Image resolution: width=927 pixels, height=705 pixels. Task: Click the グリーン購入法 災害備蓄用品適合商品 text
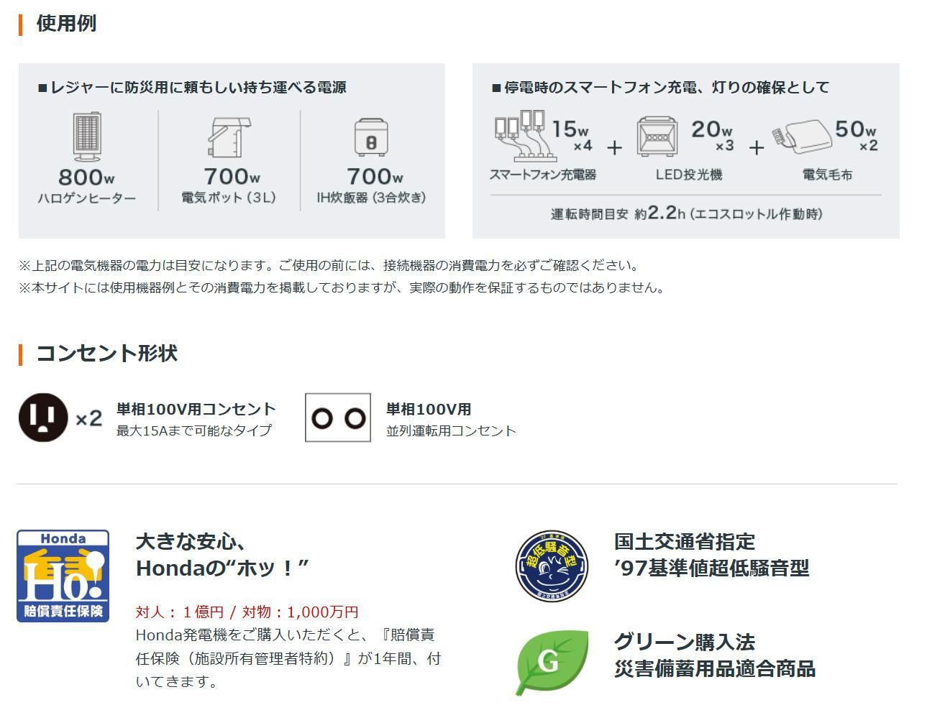click(714, 655)
